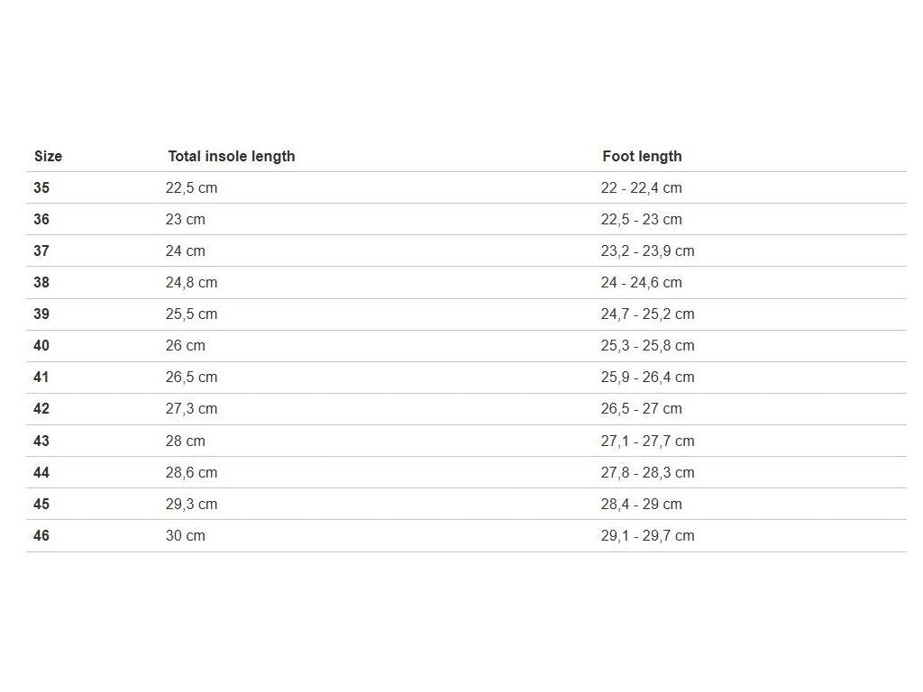Select size 39 row label
The width and height of the screenshot is (923, 692).
tap(41, 314)
